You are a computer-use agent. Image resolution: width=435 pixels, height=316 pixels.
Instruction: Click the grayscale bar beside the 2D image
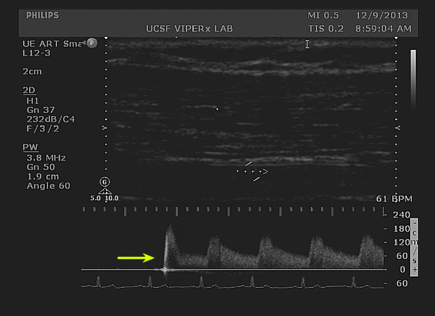[x=413, y=79]
